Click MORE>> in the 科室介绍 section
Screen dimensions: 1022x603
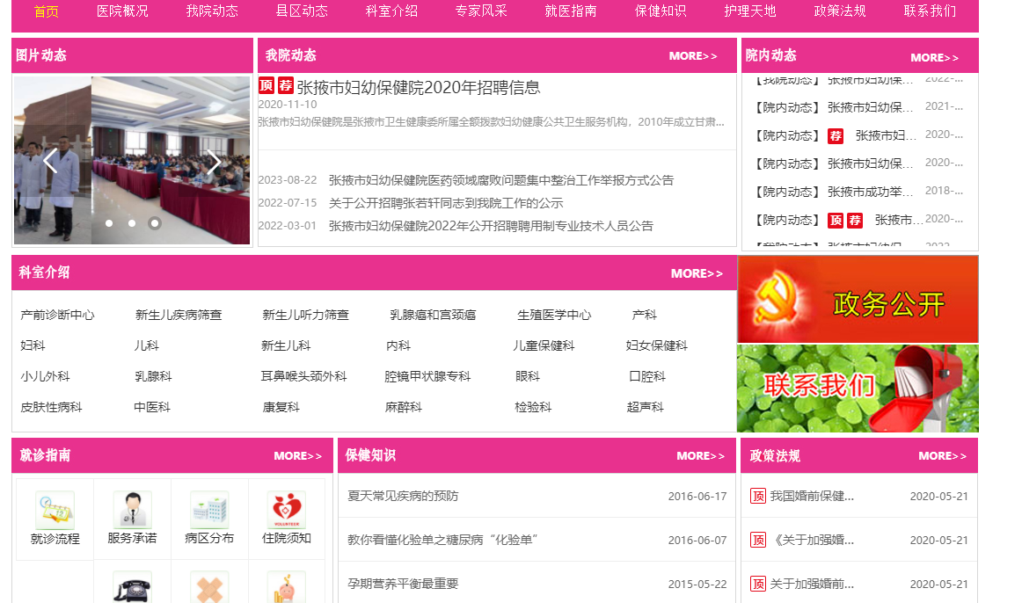click(x=697, y=273)
